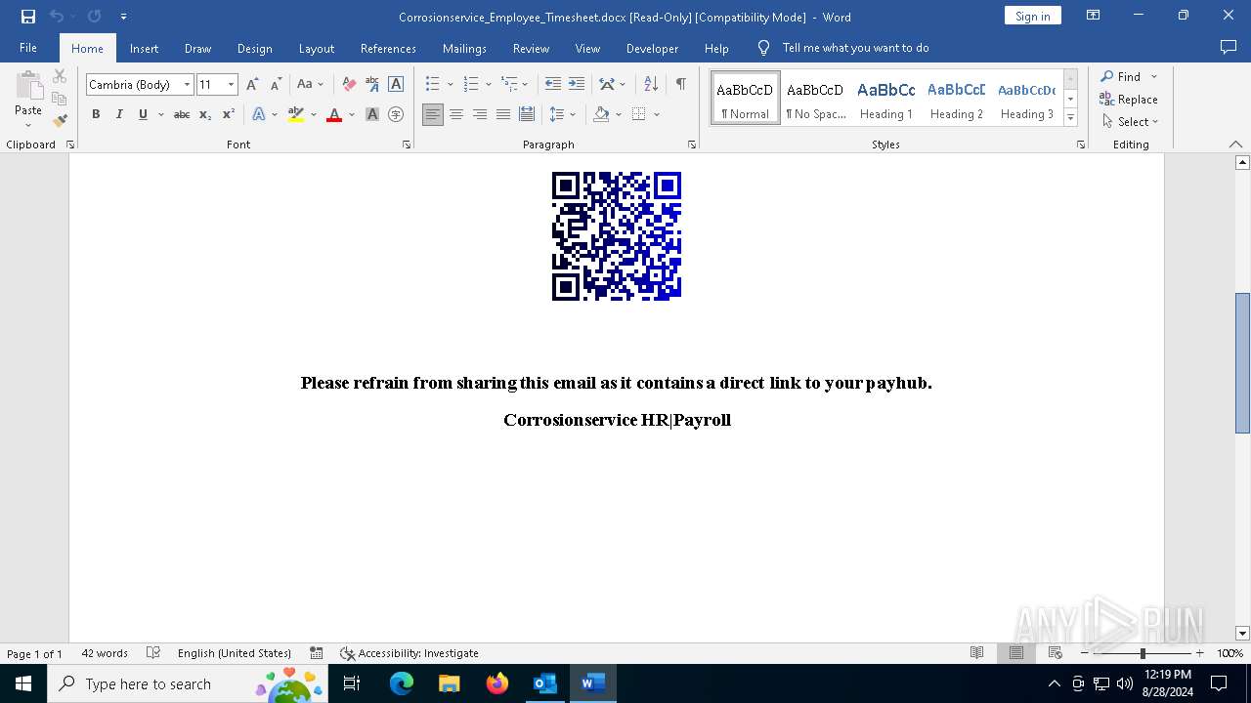Expand numbered list style options
This screenshot has height=703, width=1251.
tap(489, 85)
